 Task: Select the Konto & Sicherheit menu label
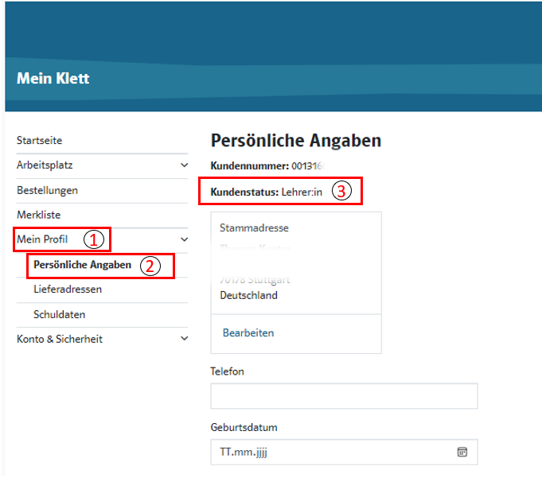coord(60,339)
